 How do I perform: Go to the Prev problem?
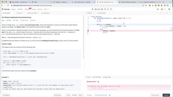tap(68, 95)
